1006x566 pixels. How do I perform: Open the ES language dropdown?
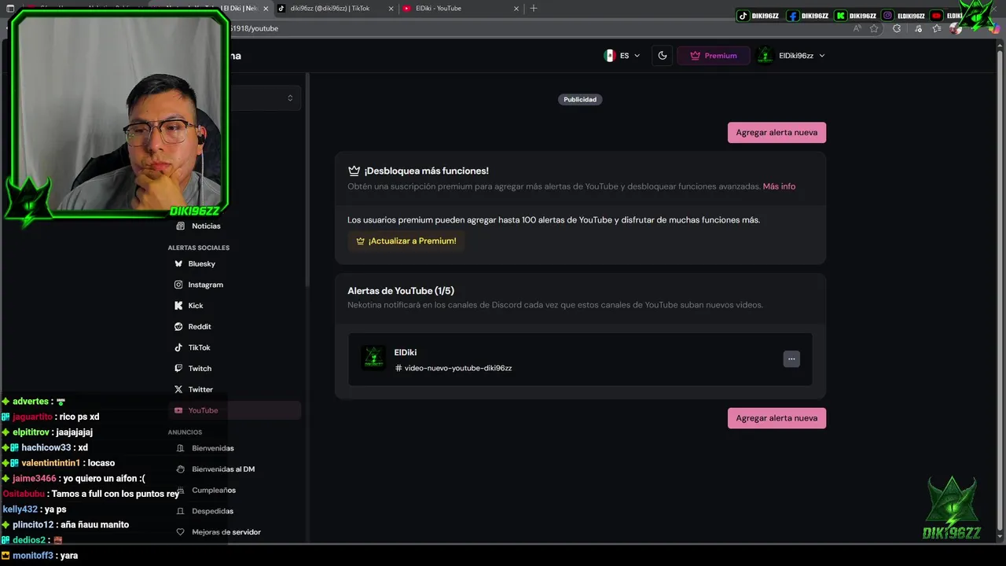(622, 56)
